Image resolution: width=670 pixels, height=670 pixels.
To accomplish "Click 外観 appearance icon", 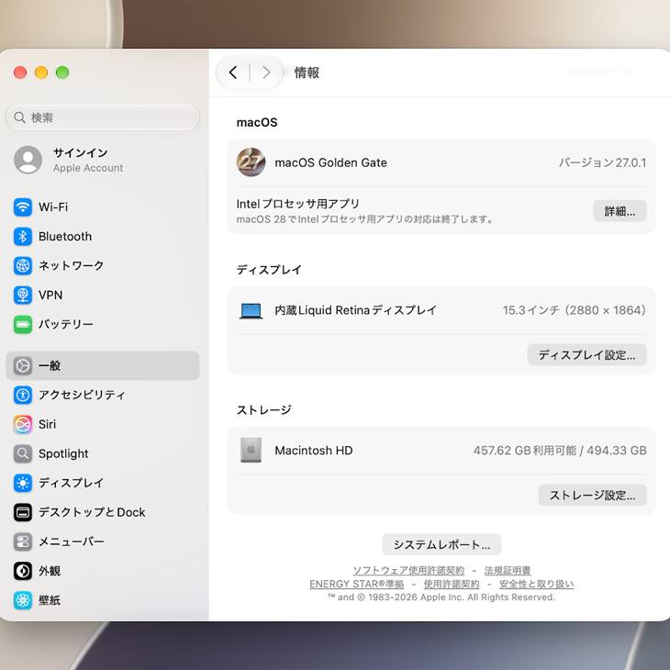I will pos(23,571).
